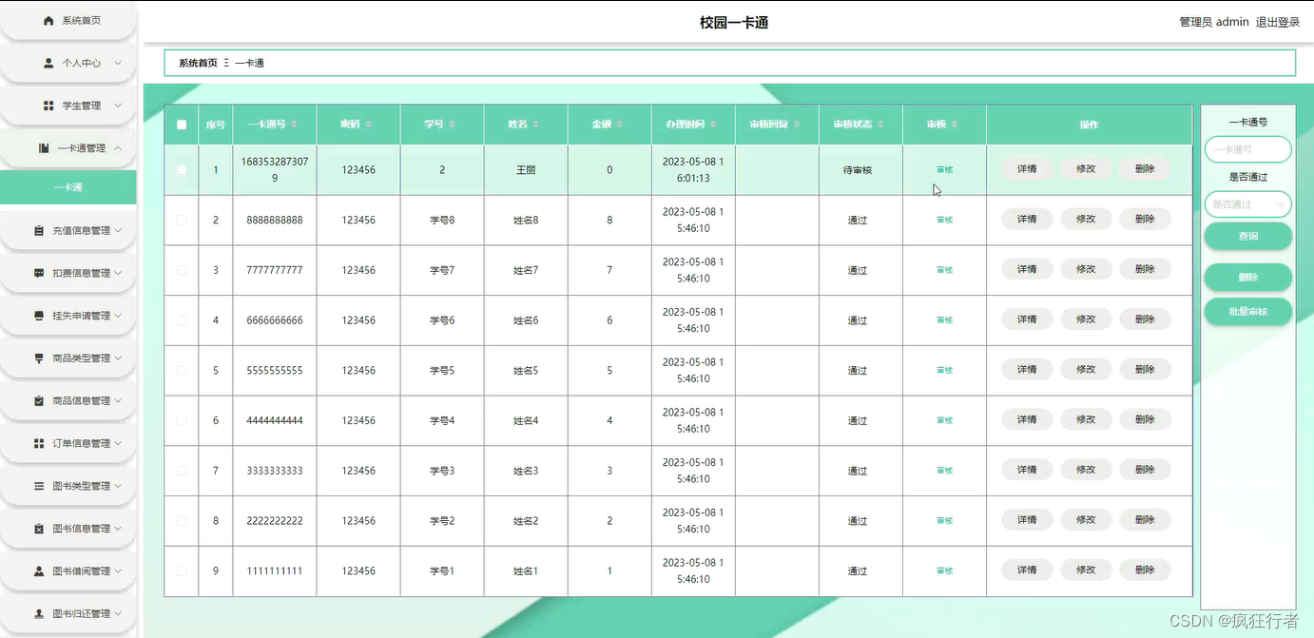The width and height of the screenshot is (1314, 638).
Task: Click 管理员 admin label
Action: point(1214,22)
